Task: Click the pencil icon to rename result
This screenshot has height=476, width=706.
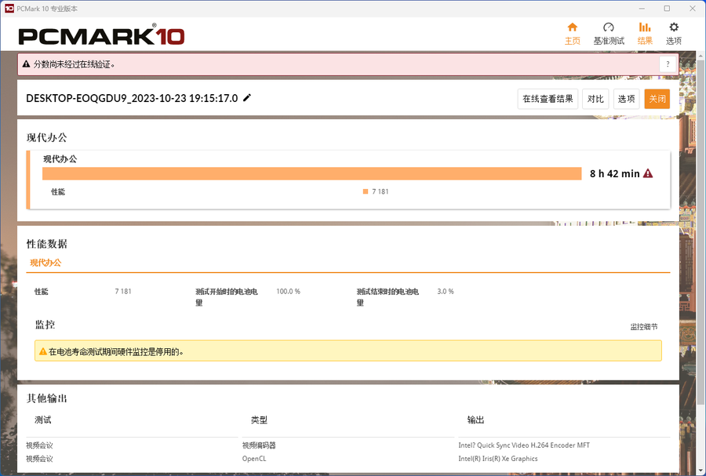Action: coord(247,97)
